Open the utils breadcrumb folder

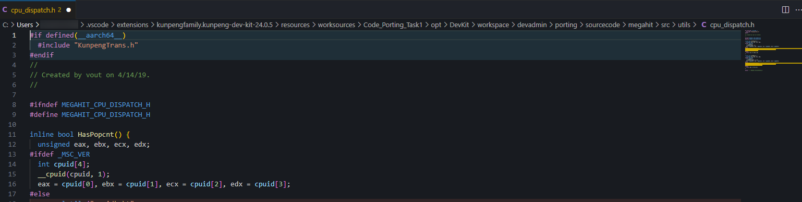[684, 25]
